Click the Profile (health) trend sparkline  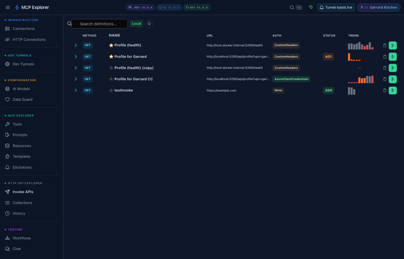361,46
